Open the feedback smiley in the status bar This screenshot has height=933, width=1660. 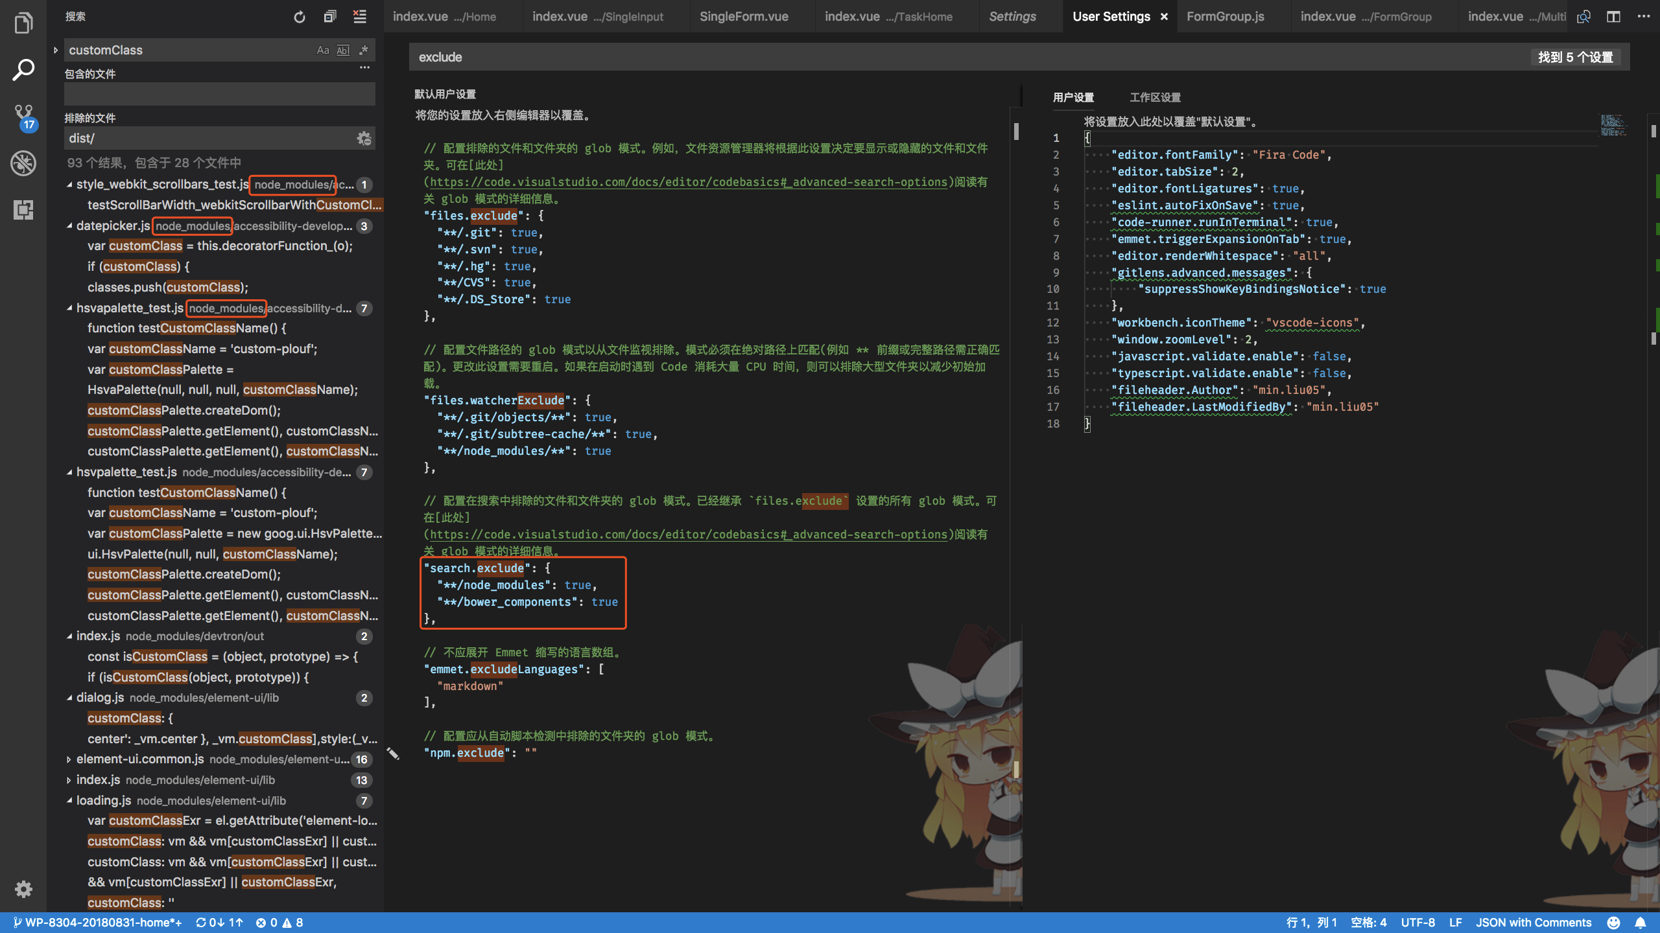pyautogui.click(x=1614, y=923)
